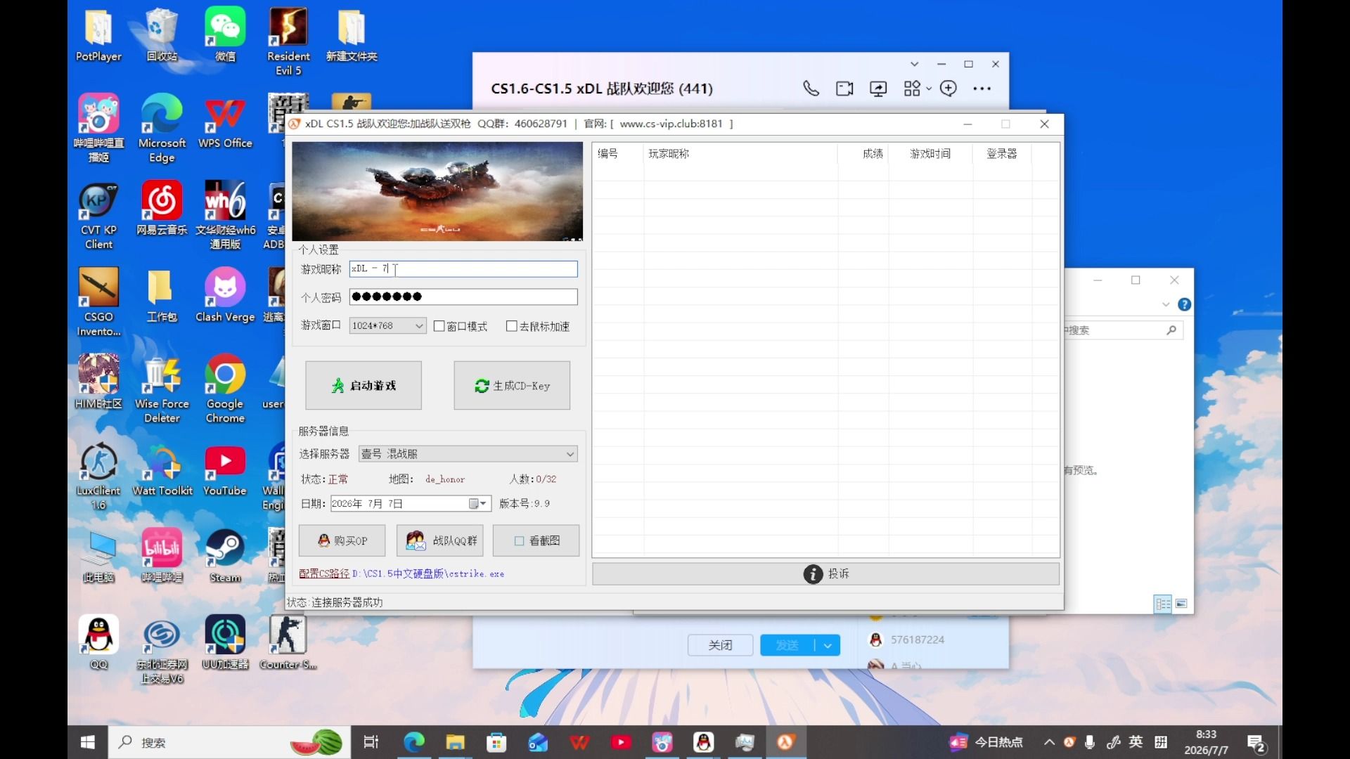Open CSGO Inventory desktop shortcut
Image resolution: width=1350 pixels, height=759 pixels.
pyautogui.click(x=98, y=302)
